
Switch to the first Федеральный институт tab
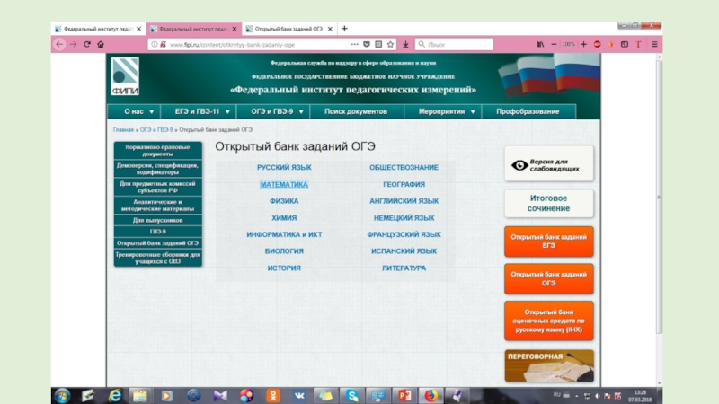(x=98, y=29)
